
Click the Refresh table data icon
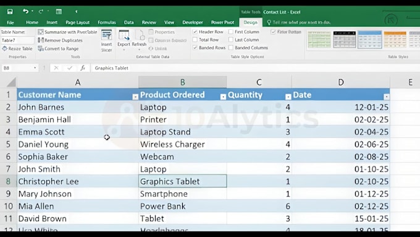(x=139, y=38)
